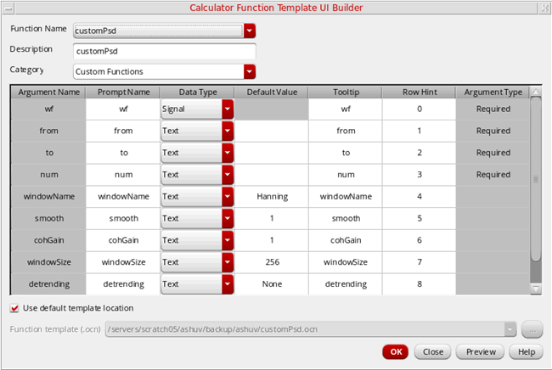Select the windowSize Default Value 256 cell
Screen dimensions: 552x370
point(272,262)
